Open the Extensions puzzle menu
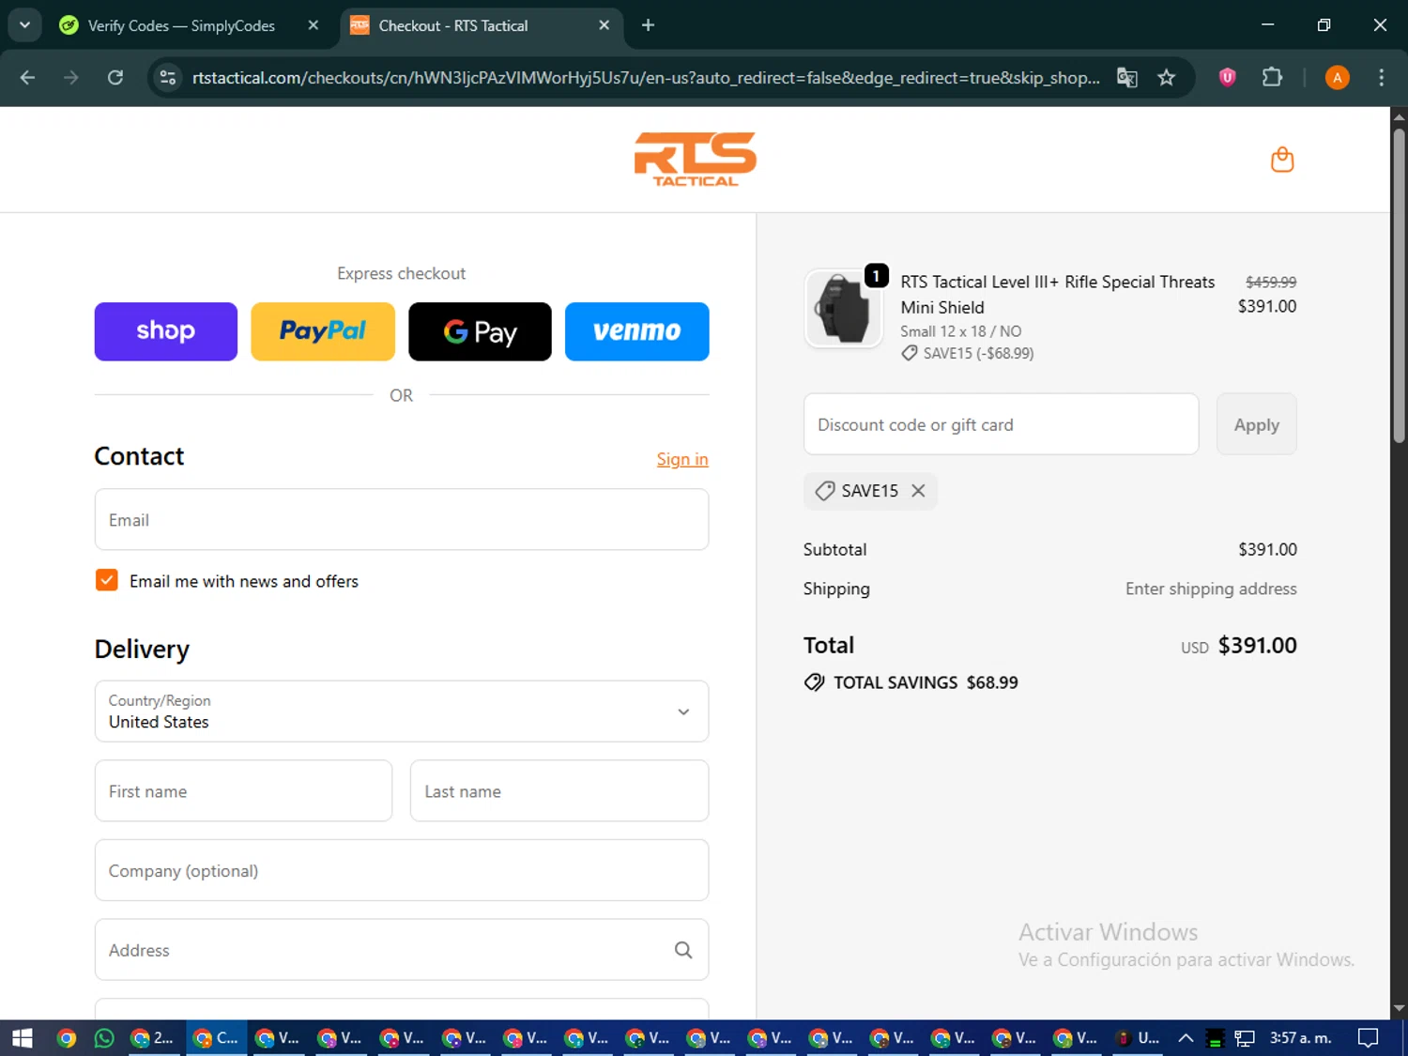 tap(1272, 77)
